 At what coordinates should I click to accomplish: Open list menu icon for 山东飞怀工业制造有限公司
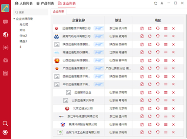[166, 132]
